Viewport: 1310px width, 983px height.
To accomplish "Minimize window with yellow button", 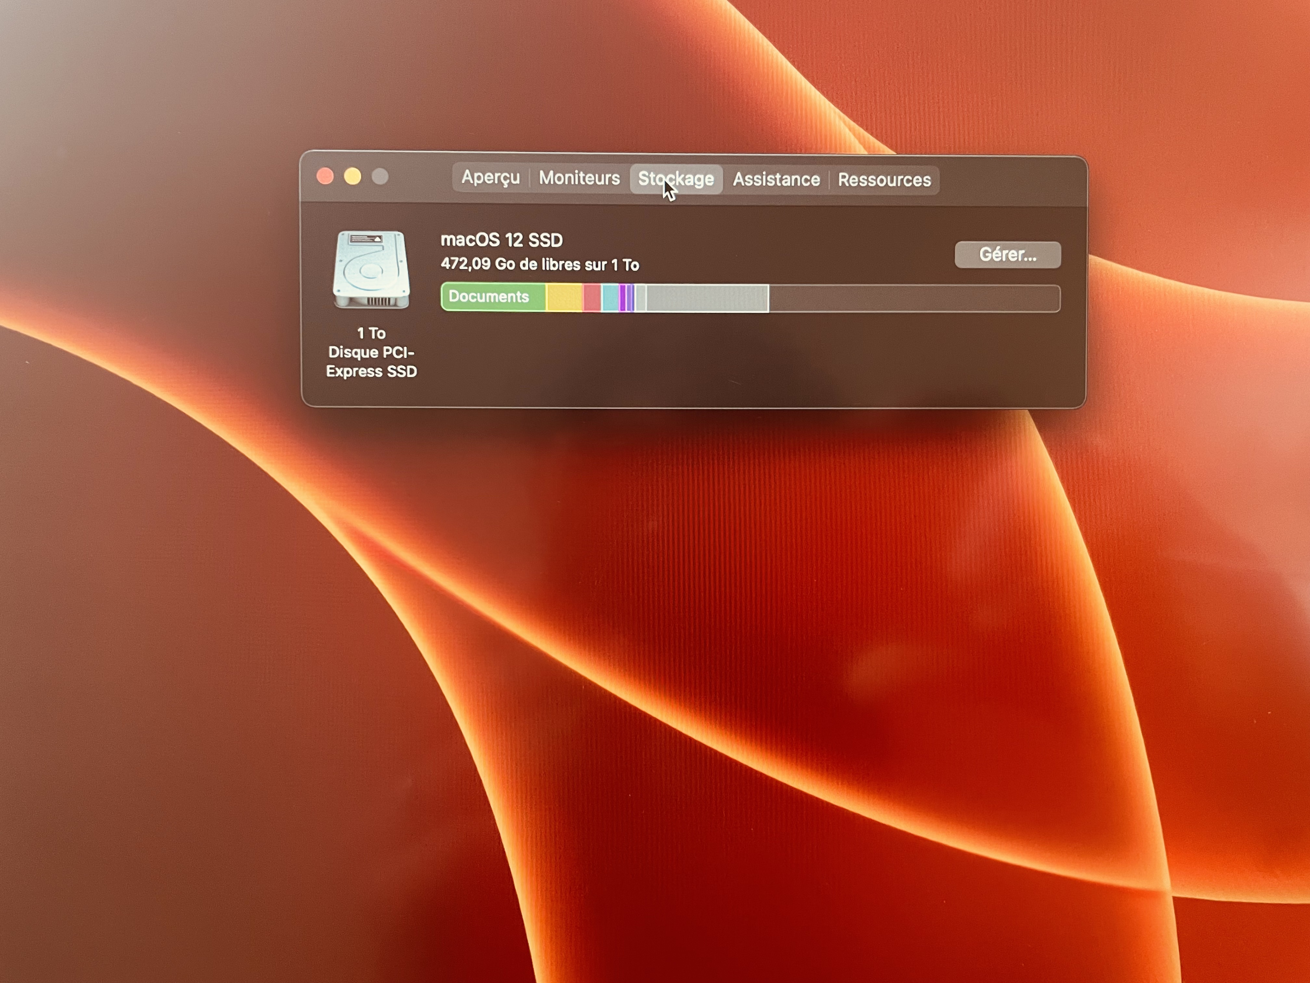I will [353, 177].
